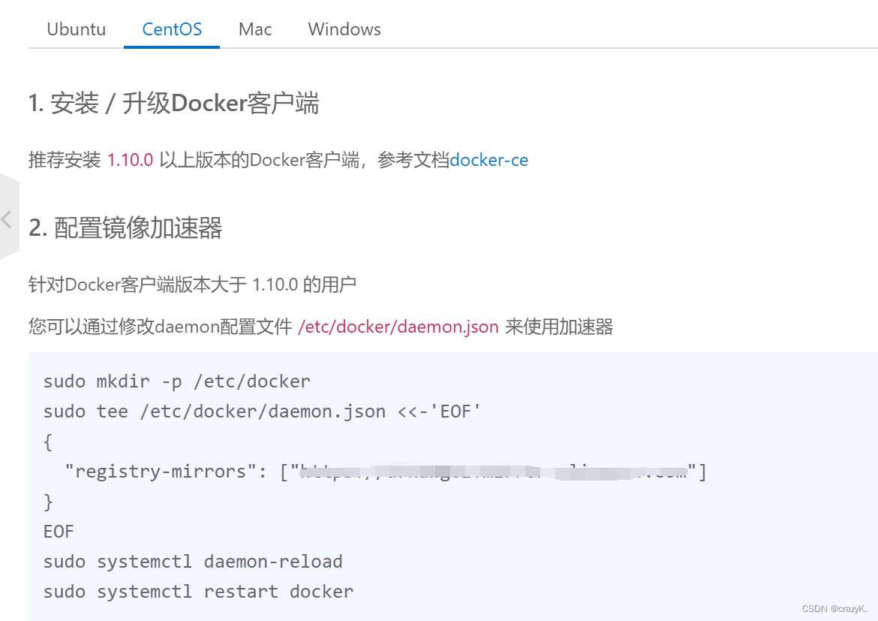Click the EOF line in the code block
The height and width of the screenshot is (621, 878).
click(59, 531)
